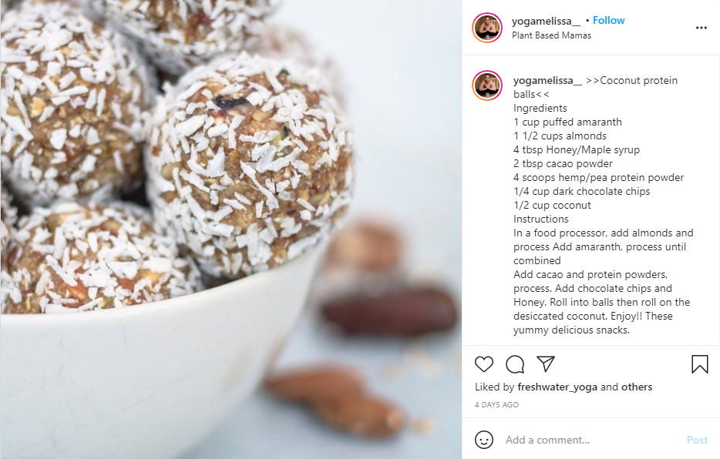Image resolution: width=720 pixels, height=459 pixels.
Task: View others who liked the post
Action: (637, 387)
